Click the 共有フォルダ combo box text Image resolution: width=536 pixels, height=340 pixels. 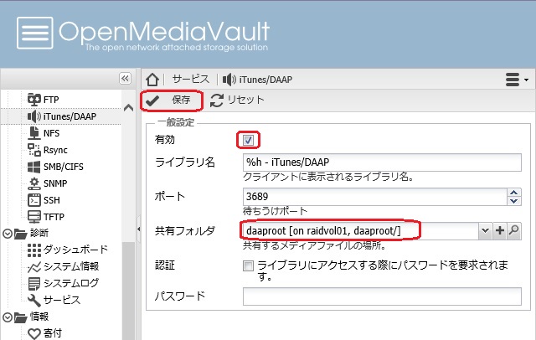[x=361, y=231]
